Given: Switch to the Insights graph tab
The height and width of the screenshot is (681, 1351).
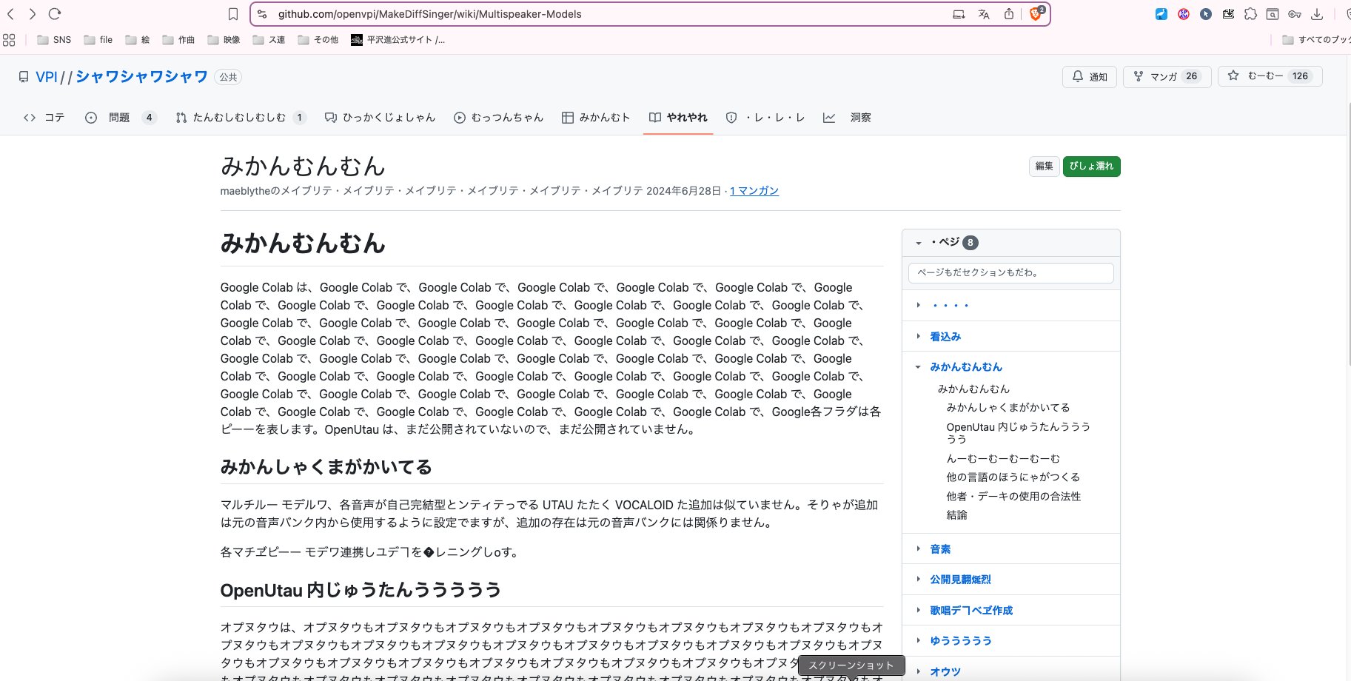Looking at the screenshot, I should tap(848, 118).
